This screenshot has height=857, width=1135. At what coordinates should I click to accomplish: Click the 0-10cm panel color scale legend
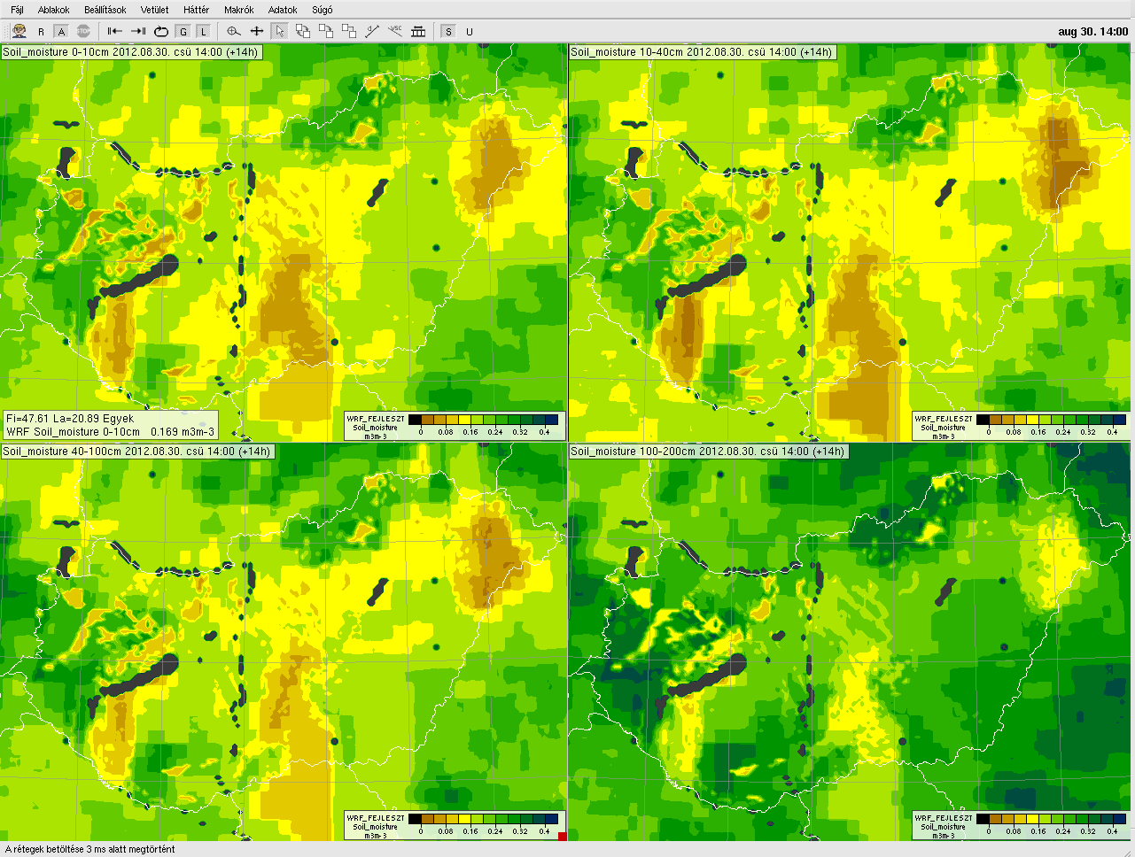point(455,426)
